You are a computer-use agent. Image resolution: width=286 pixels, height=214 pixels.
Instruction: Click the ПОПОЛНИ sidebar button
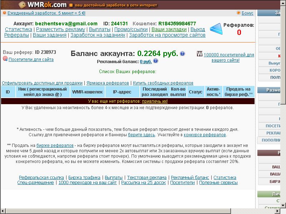pos(269,140)
